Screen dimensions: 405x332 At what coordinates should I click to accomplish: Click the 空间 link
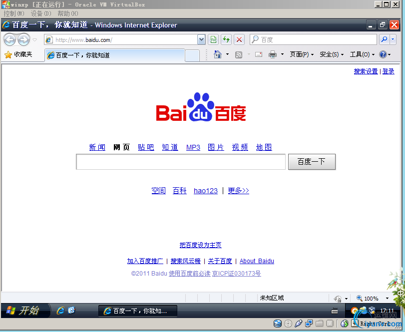(159, 191)
